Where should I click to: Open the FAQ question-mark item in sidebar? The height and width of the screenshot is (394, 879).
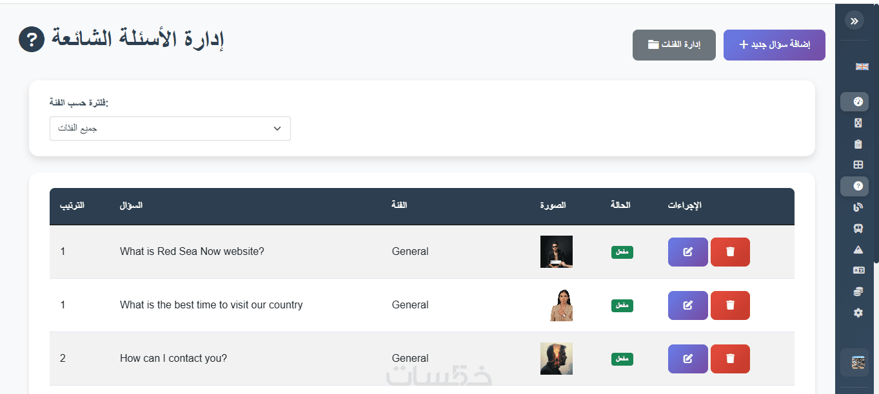point(857,186)
